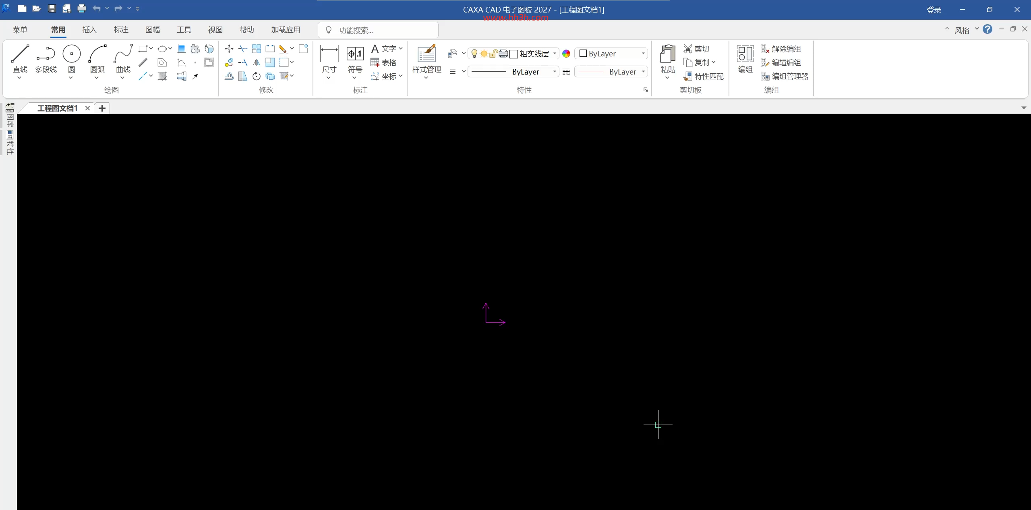Viewport: 1031px width, 510px height.
Task: Click 编辑编组 edit group button
Action: [781, 62]
